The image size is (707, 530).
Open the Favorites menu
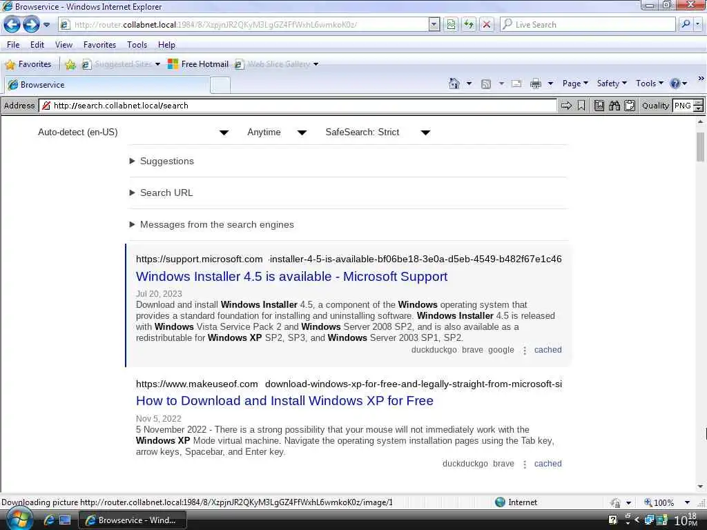99,45
